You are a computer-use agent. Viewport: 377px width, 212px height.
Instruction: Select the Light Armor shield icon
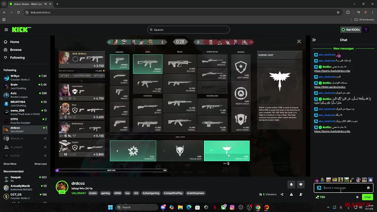[241, 67]
